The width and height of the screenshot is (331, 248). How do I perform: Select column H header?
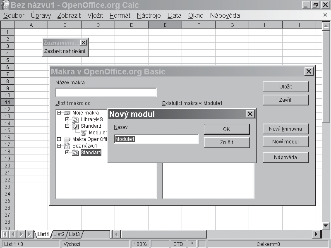click(266, 25)
